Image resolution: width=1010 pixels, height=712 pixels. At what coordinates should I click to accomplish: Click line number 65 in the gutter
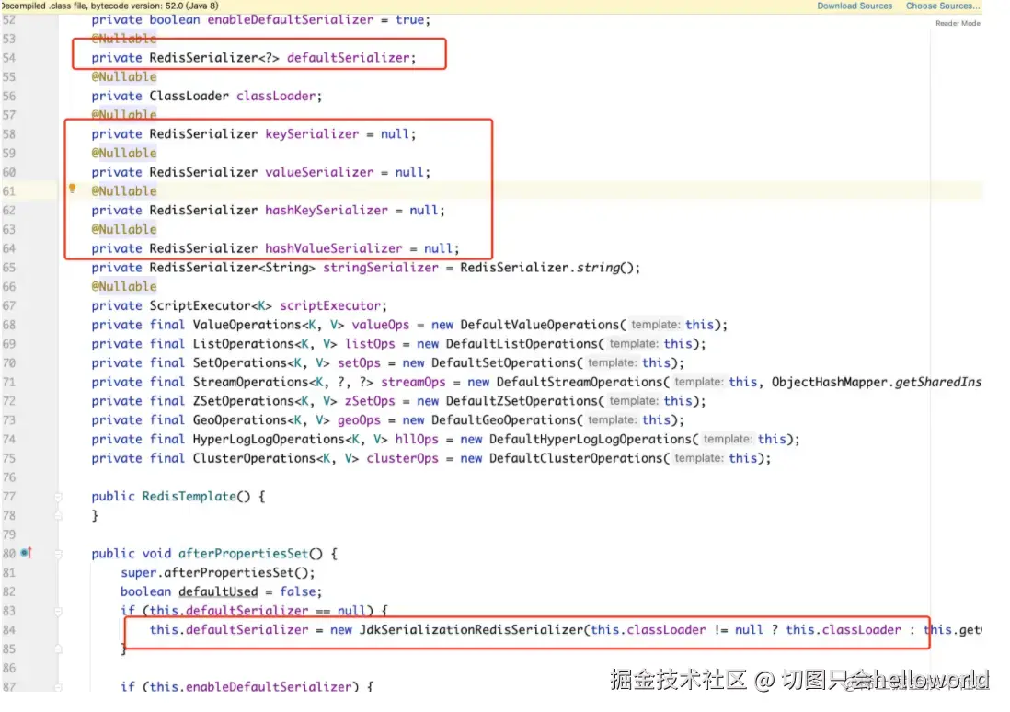click(9, 268)
